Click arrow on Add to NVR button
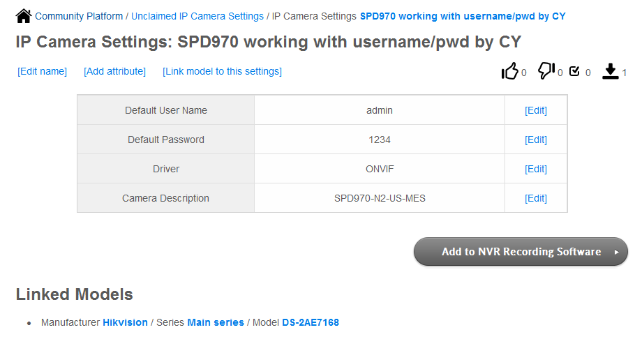 pyautogui.click(x=616, y=252)
